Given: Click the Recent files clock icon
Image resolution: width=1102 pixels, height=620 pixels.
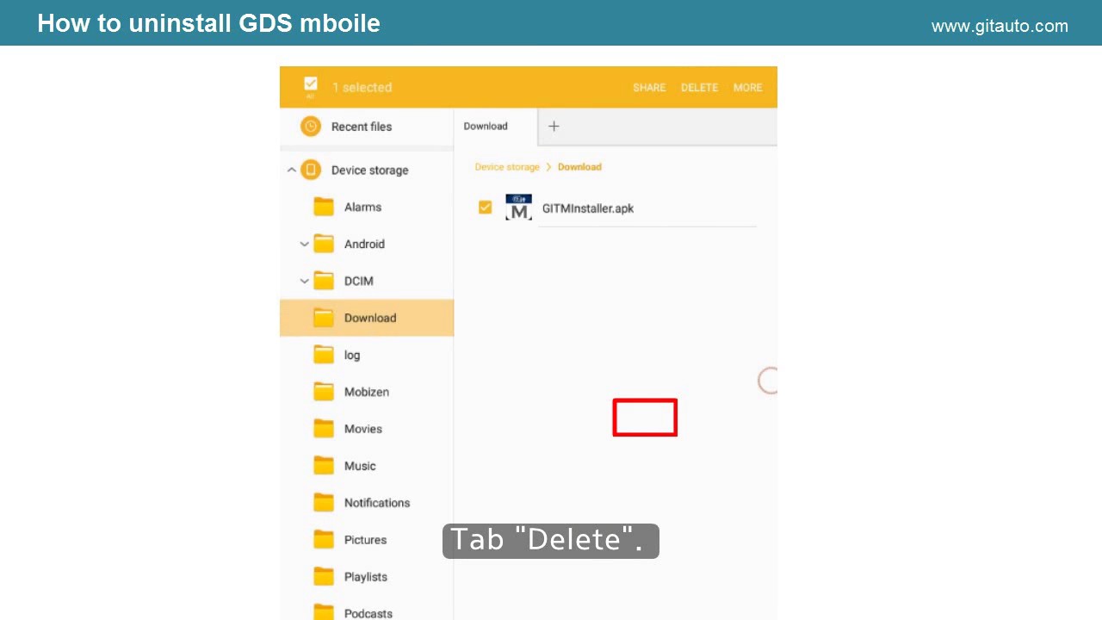Looking at the screenshot, I should (x=311, y=127).
